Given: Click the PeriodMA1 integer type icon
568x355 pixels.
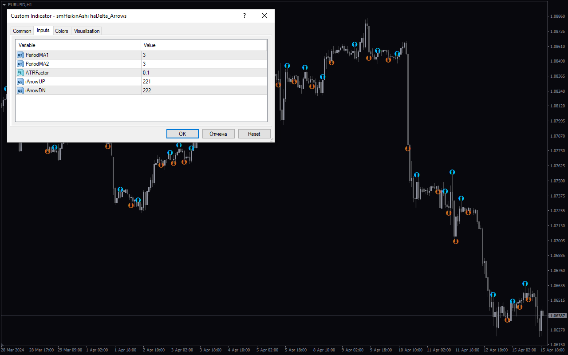Looking at the screenshot, I should (x=20, y=55).
